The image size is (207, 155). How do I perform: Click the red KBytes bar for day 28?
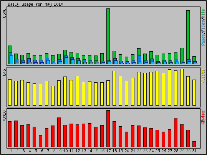[176, 132]
